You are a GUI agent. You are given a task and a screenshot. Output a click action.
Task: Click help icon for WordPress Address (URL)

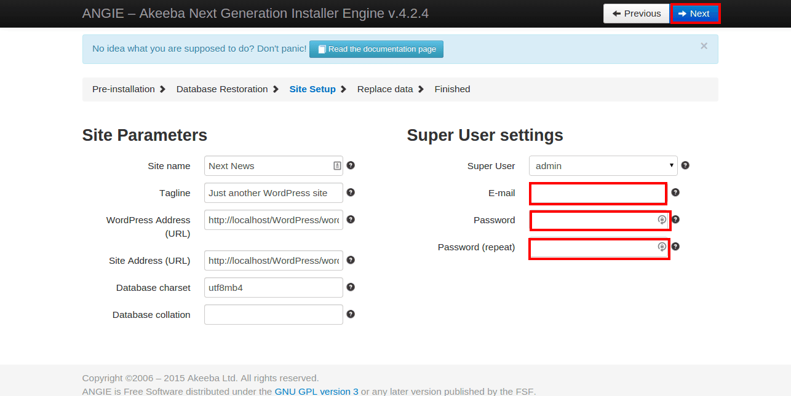pos(351,220)
